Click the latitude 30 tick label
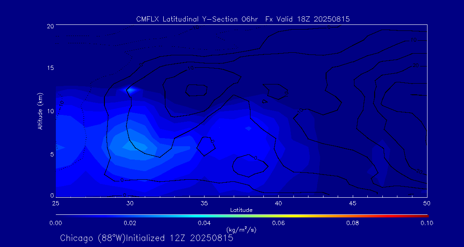This screenshot has height=247, width=464. (130, 203)
